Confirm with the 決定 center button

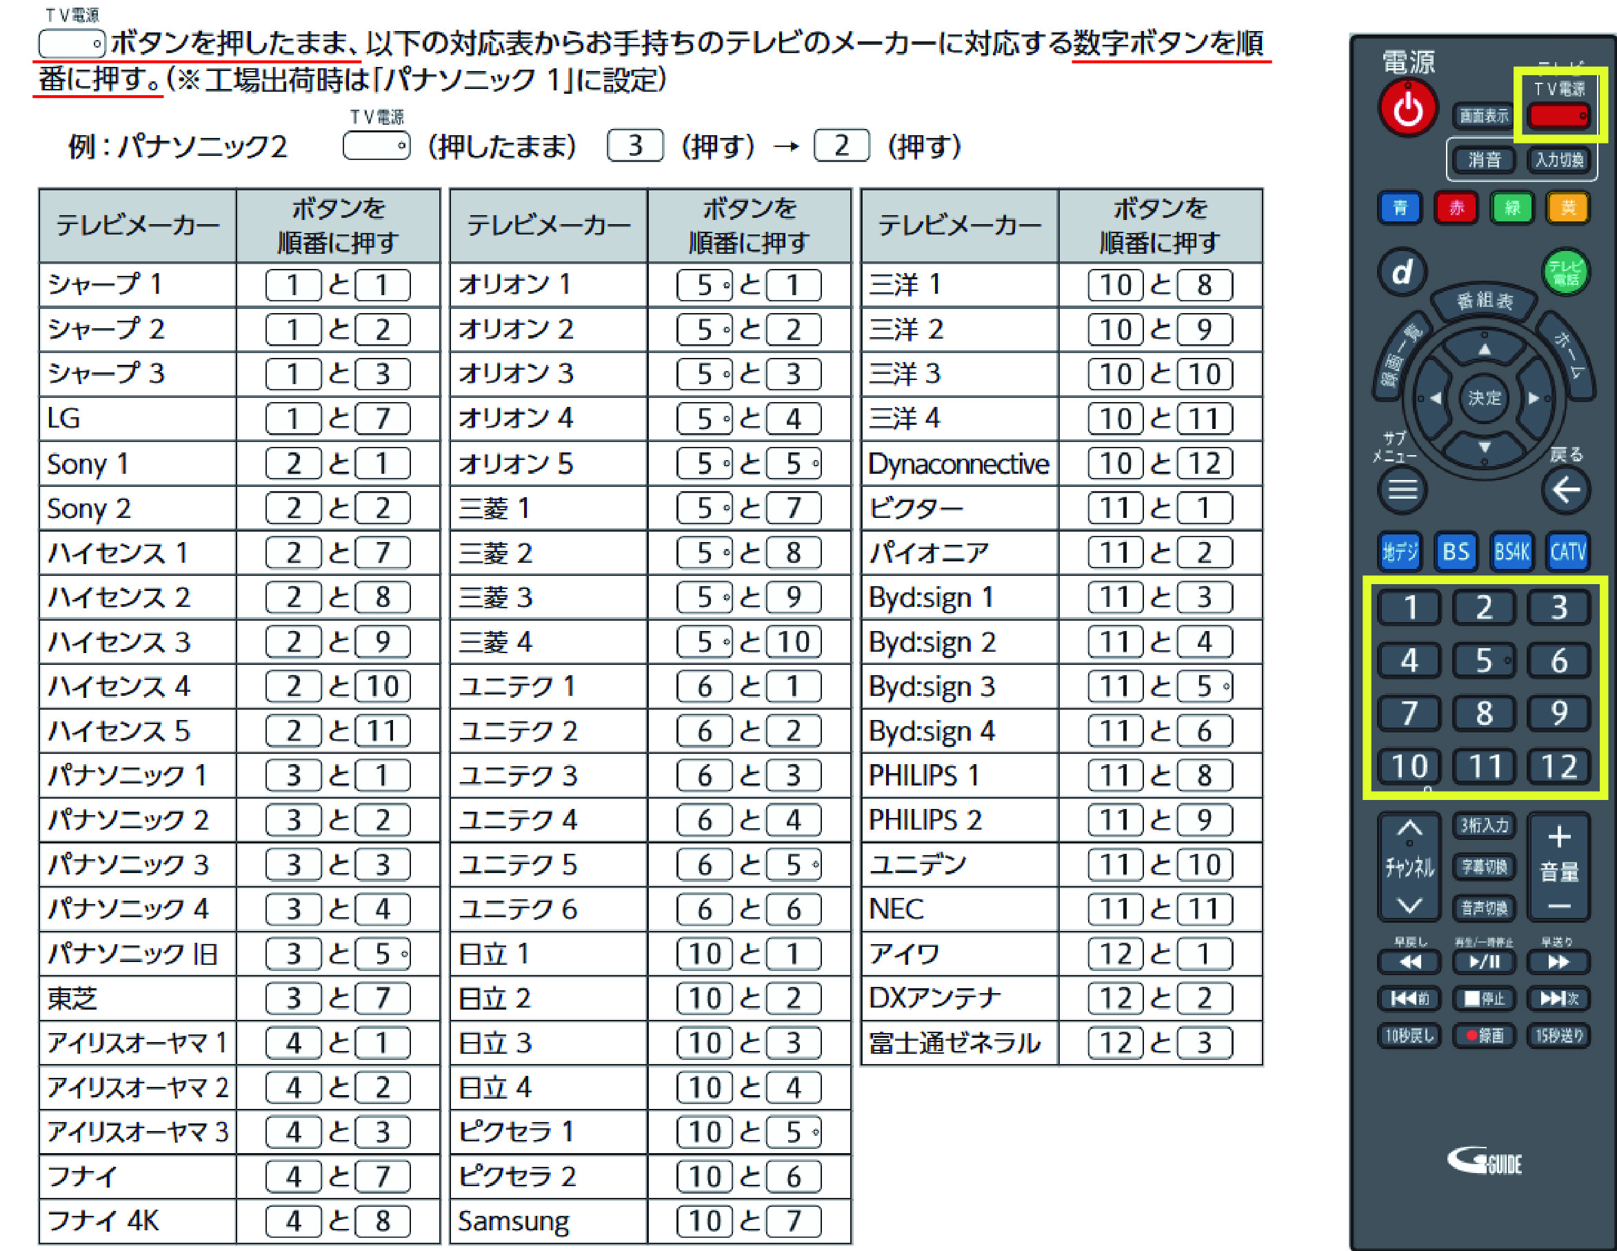(x=1485, y=399)
